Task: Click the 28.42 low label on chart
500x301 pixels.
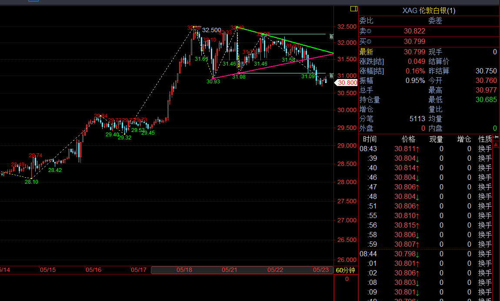Action: click(55, 170)
